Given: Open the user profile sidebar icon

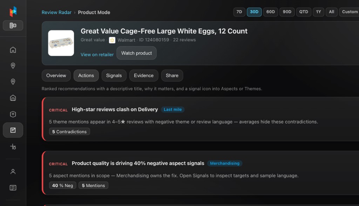Looking at the screenshot, I should coord(13,171).
